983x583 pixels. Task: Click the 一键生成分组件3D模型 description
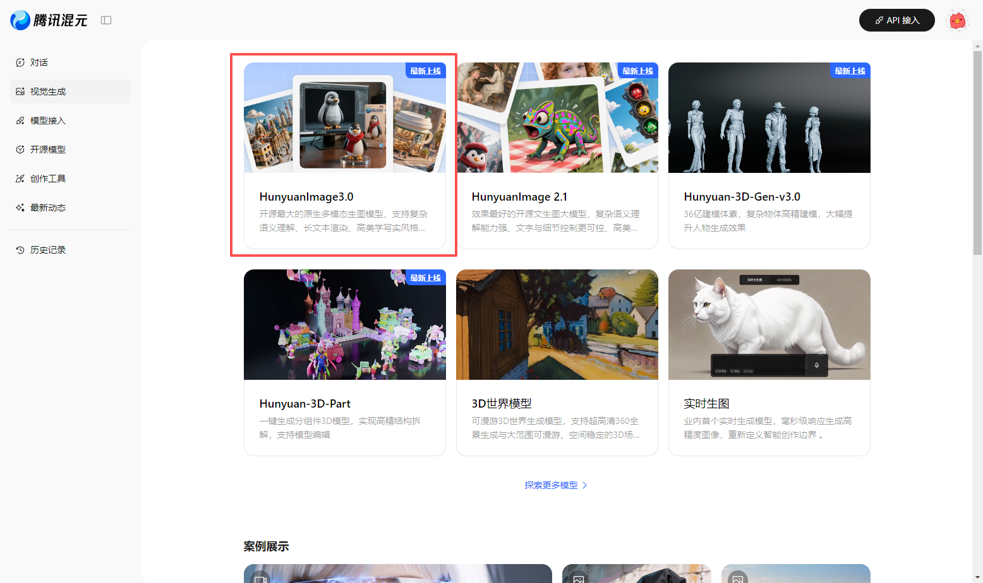click(340, 428)
